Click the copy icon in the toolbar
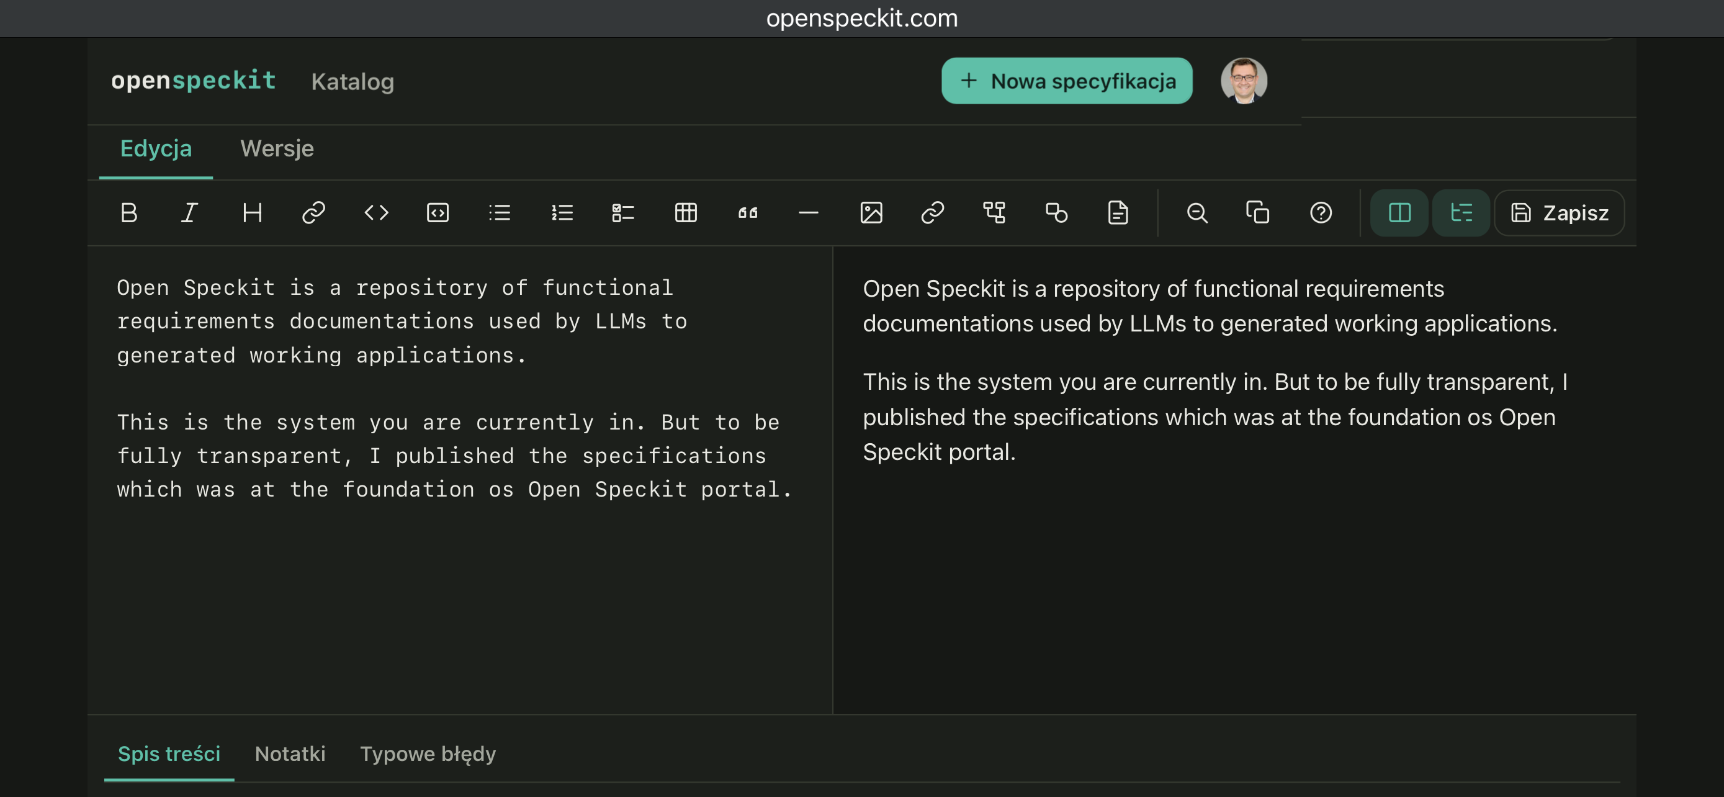This screenshot has width=1724, height=797. tap(1258, 213)
